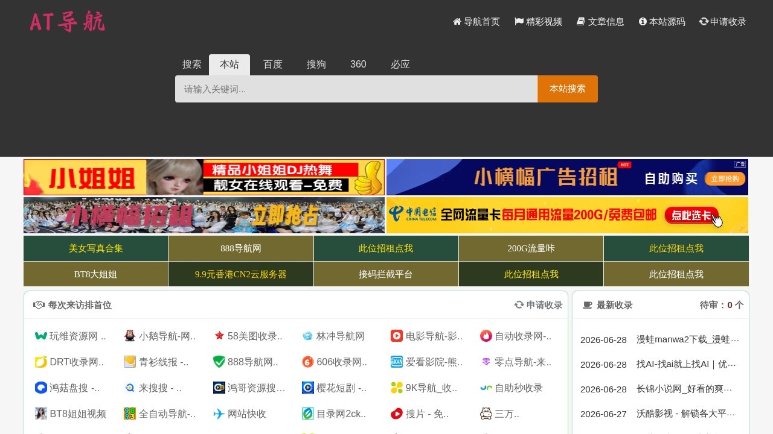
Task: Open 9.9元香港CN2云服务器 link
Action: pyautogui.click(x=241, y=274)
